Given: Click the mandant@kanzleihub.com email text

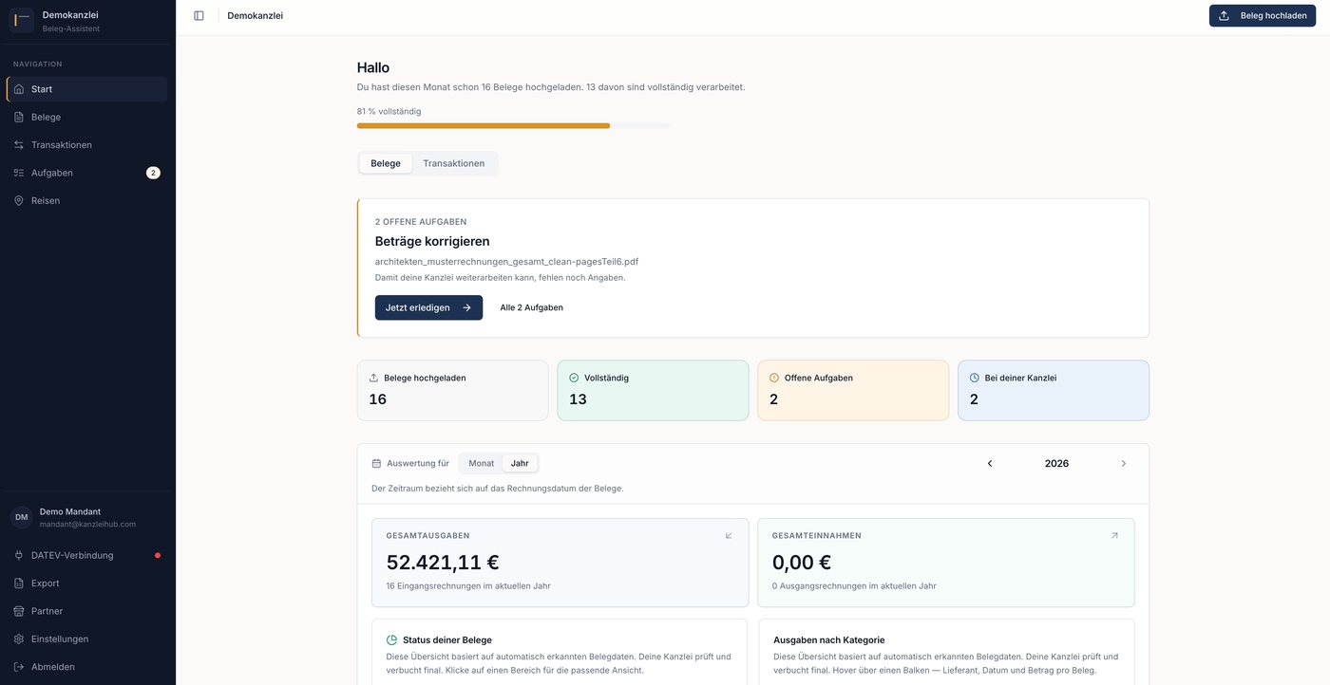Looking at the screenshot, I should 87,524.
